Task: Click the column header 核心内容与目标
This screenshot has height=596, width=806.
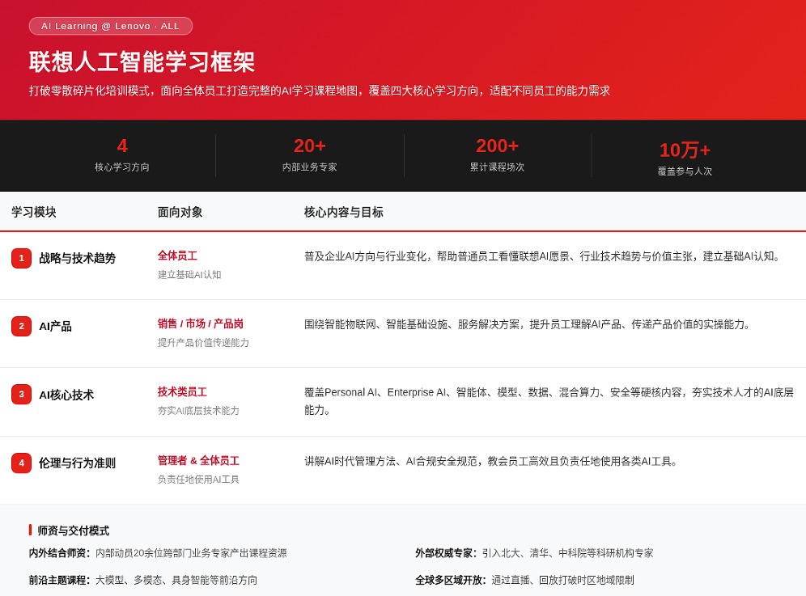Action: coord(343,212)
